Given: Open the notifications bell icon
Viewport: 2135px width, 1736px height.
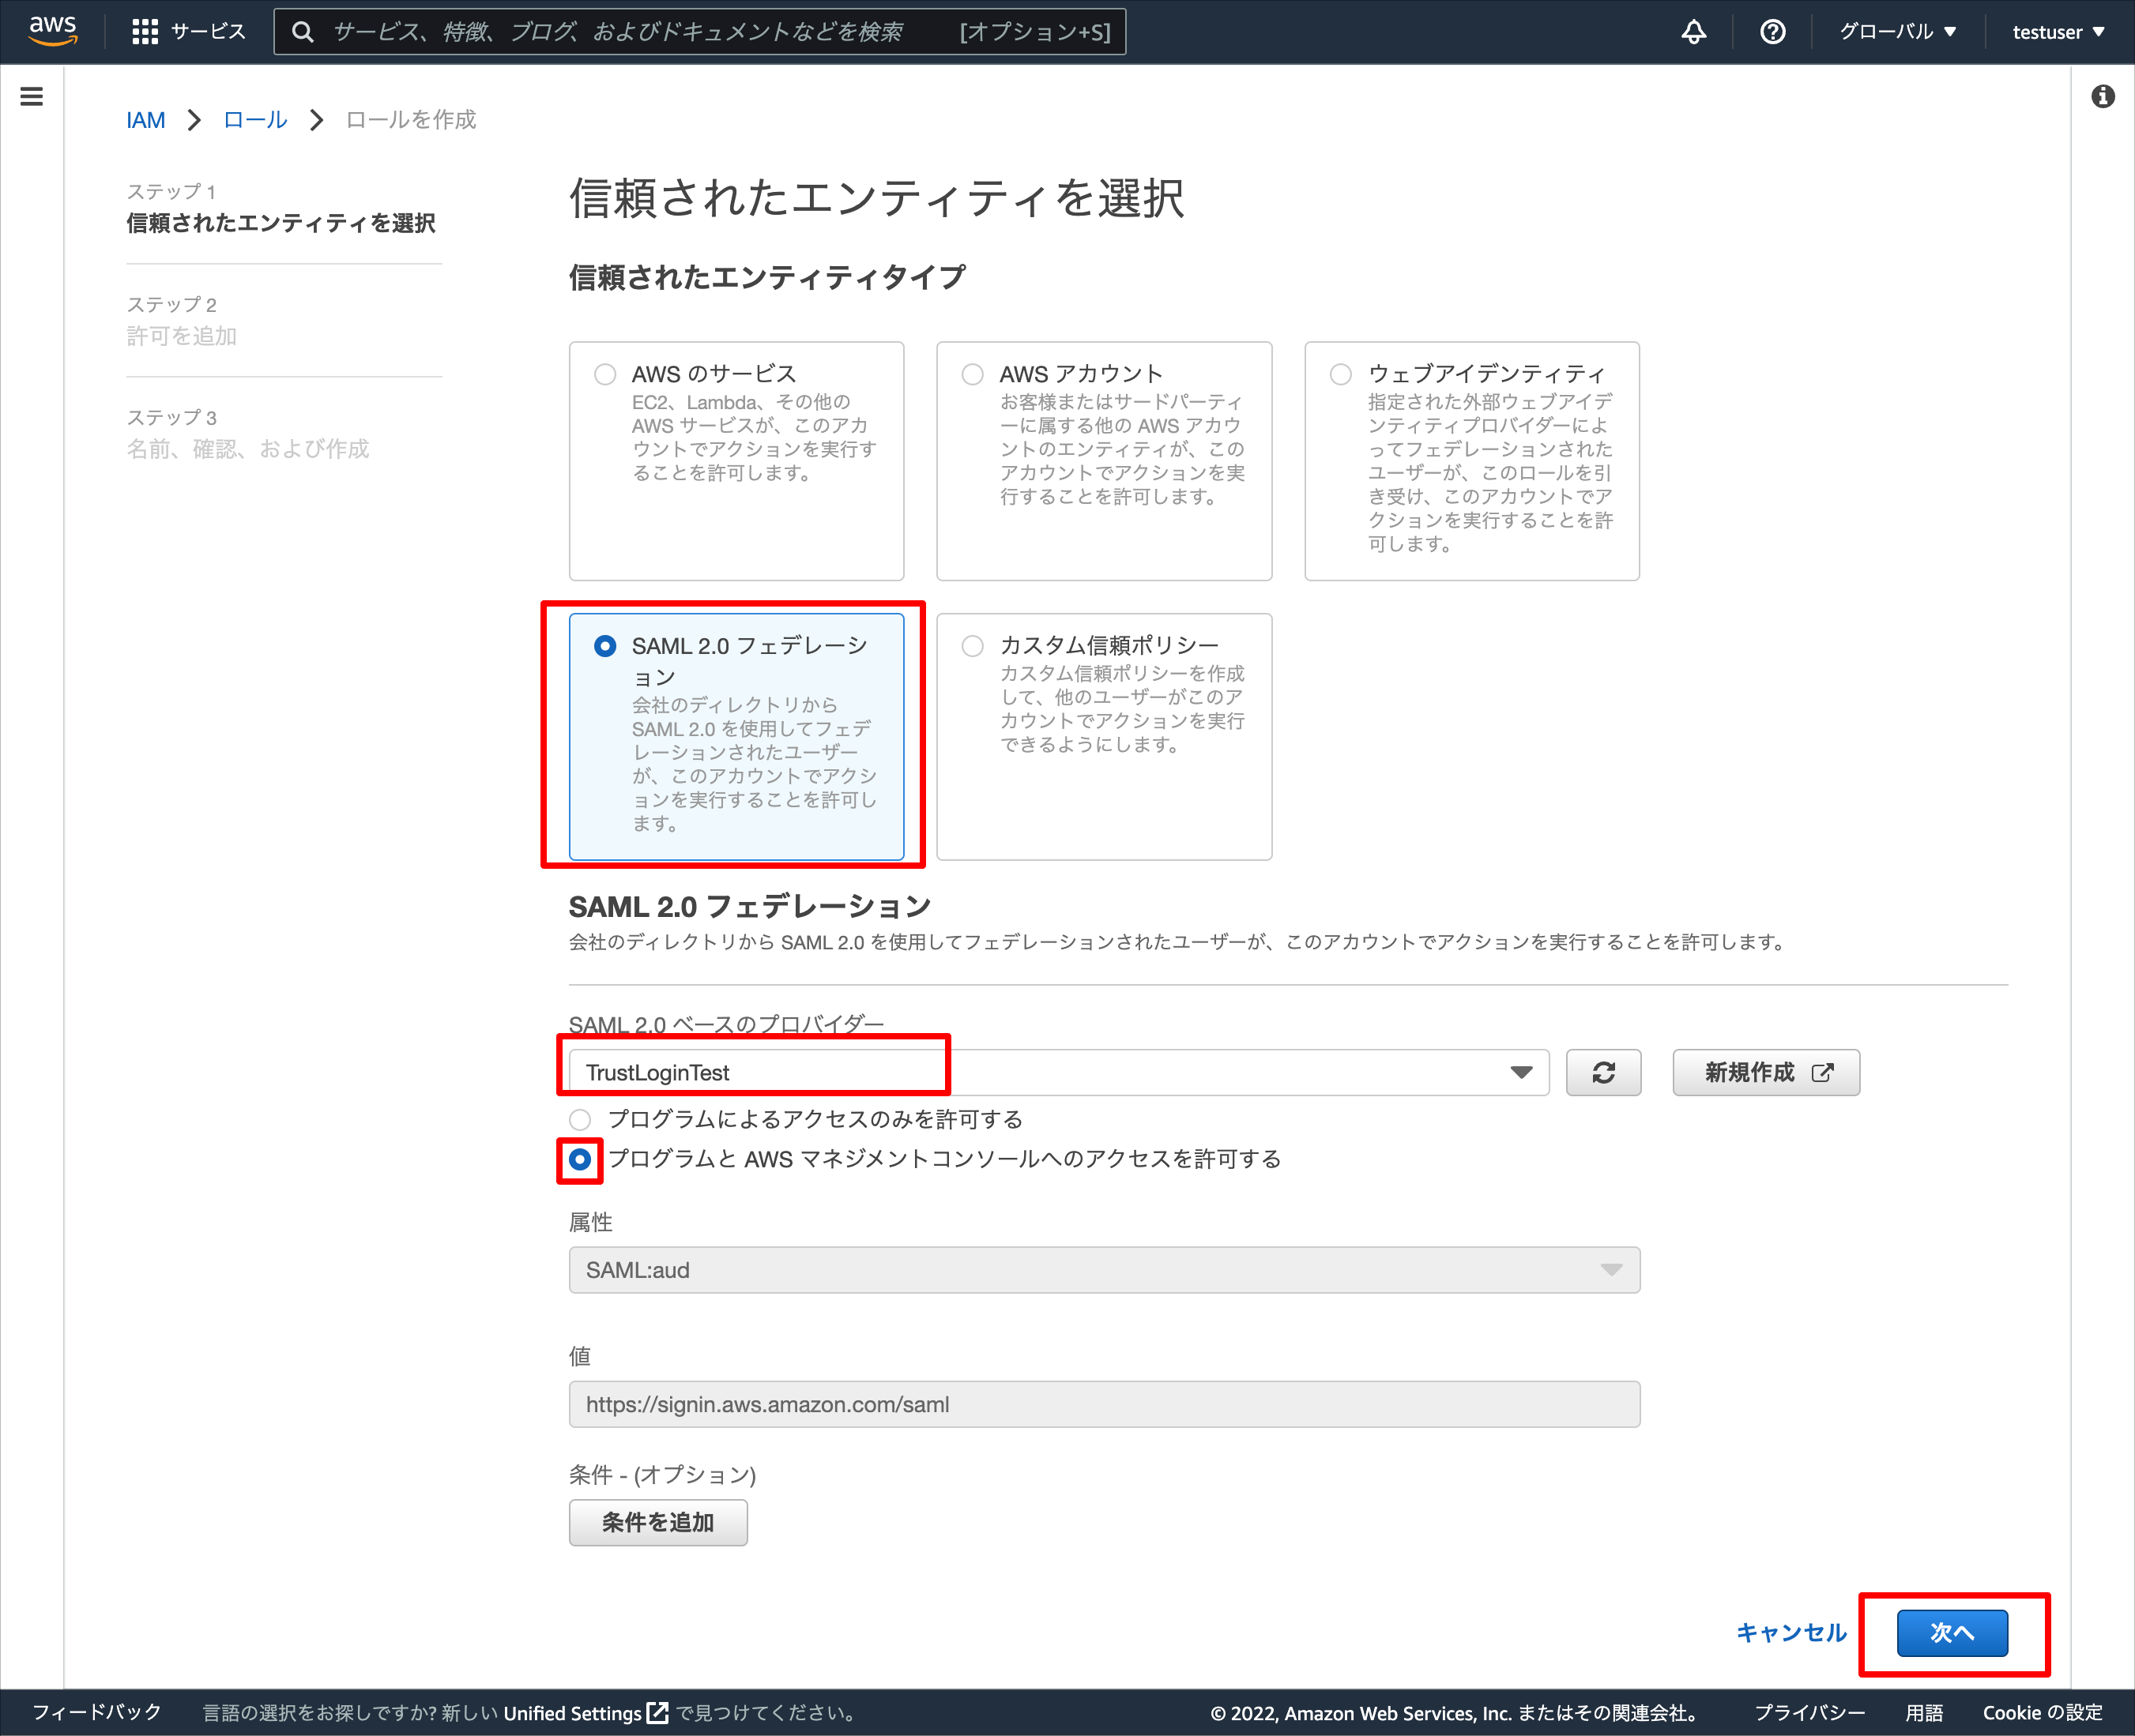Looking at the screenshot, I should tap(1693, 32).
